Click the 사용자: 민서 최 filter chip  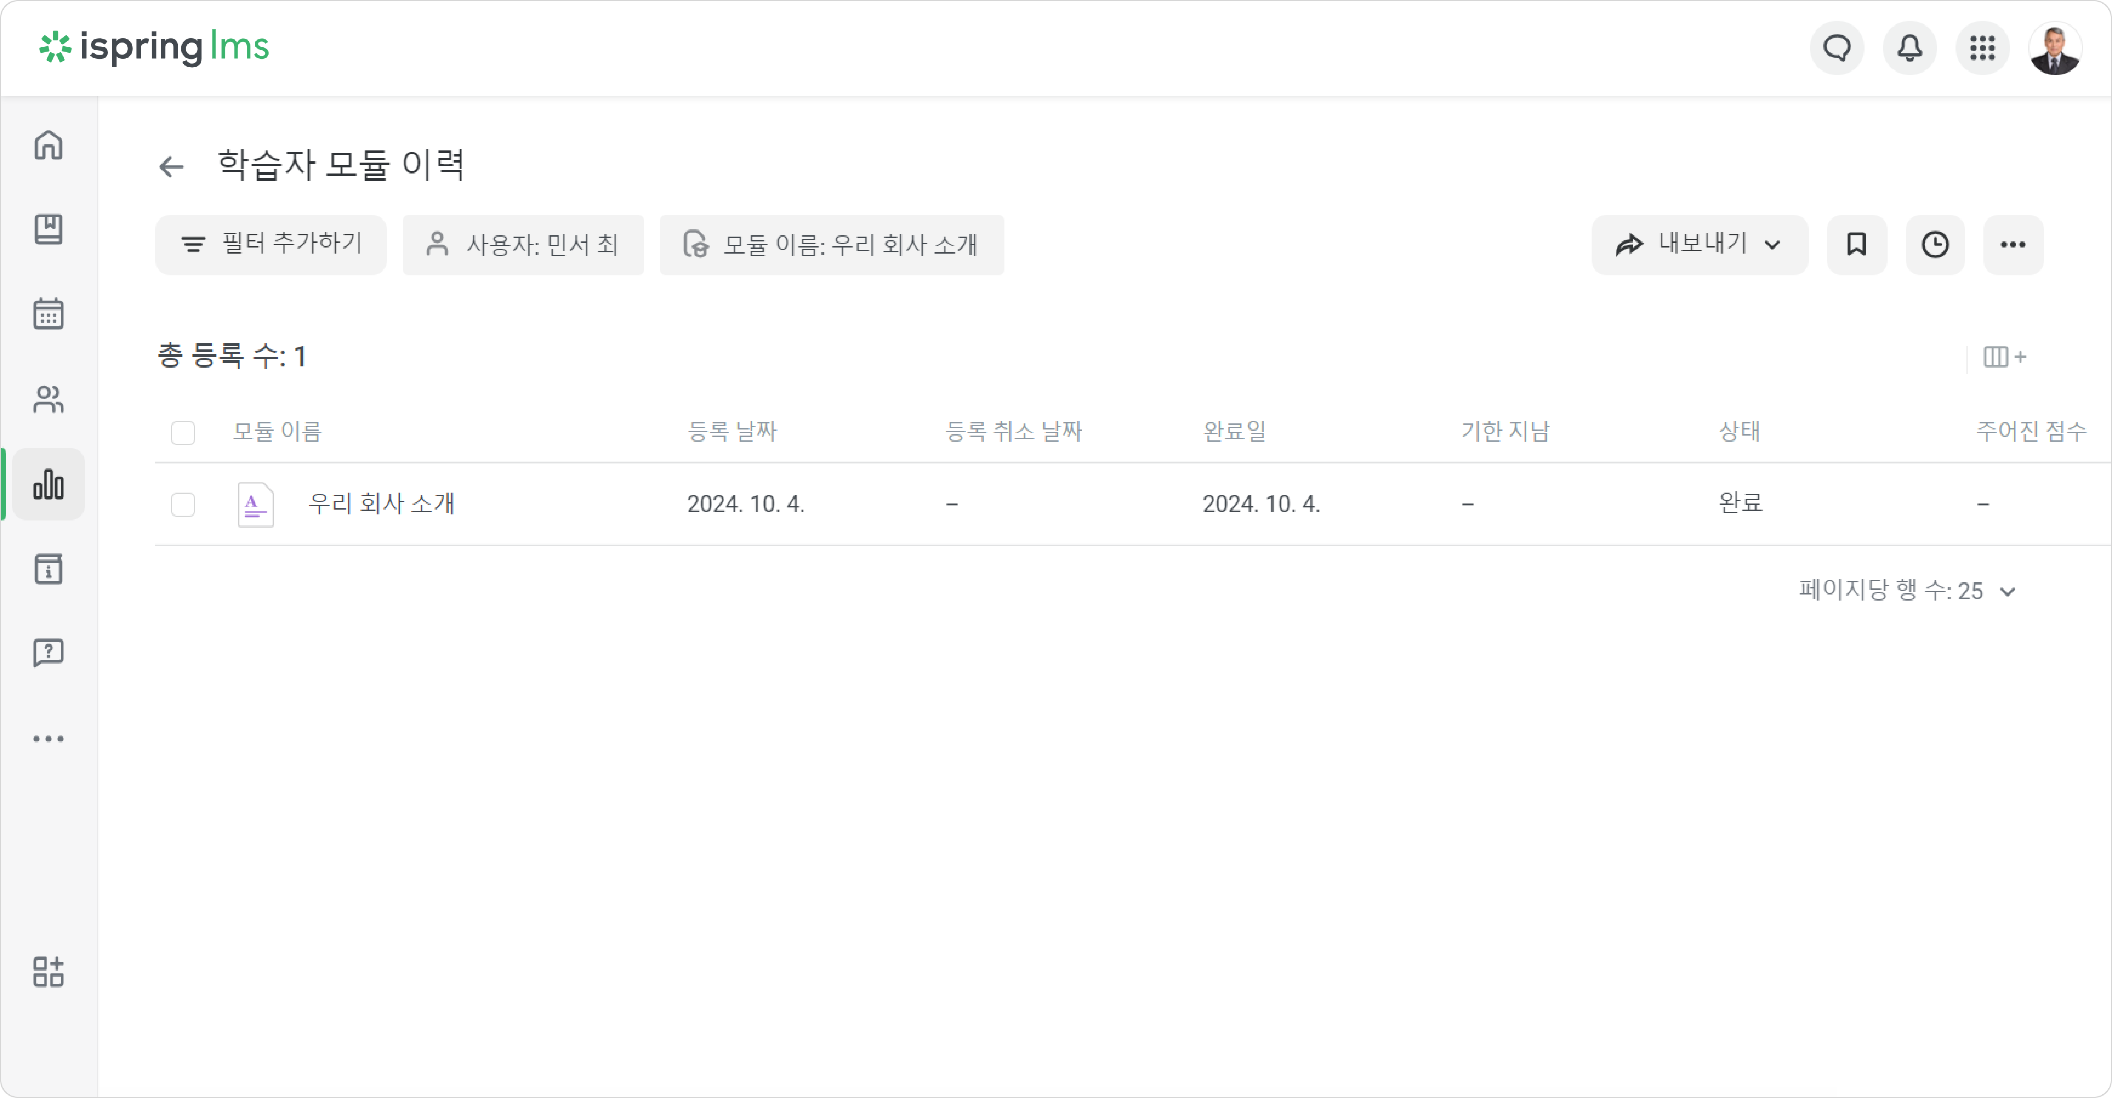coord(523,244)
